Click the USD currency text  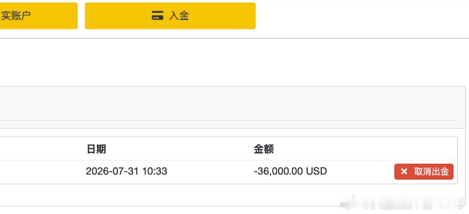click(x=316, y=171)
